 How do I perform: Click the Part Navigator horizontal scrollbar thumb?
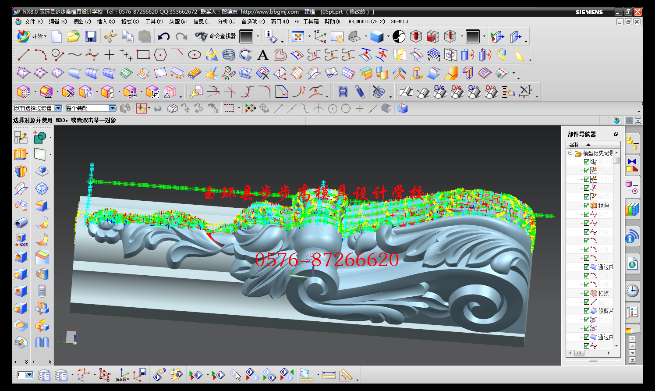(579, 352)
